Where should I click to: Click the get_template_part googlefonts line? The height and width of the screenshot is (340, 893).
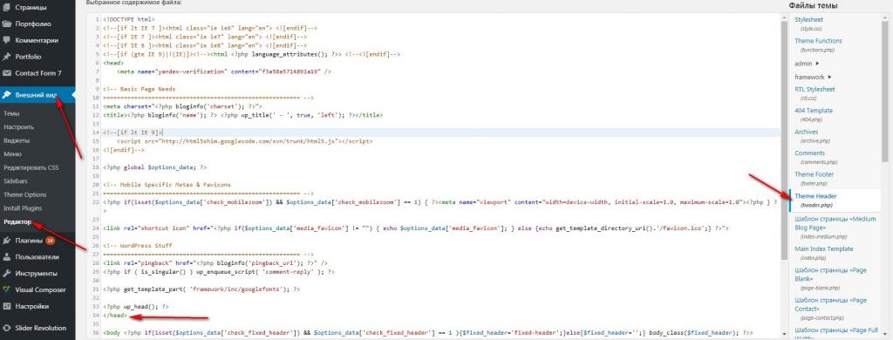[201, 289]
